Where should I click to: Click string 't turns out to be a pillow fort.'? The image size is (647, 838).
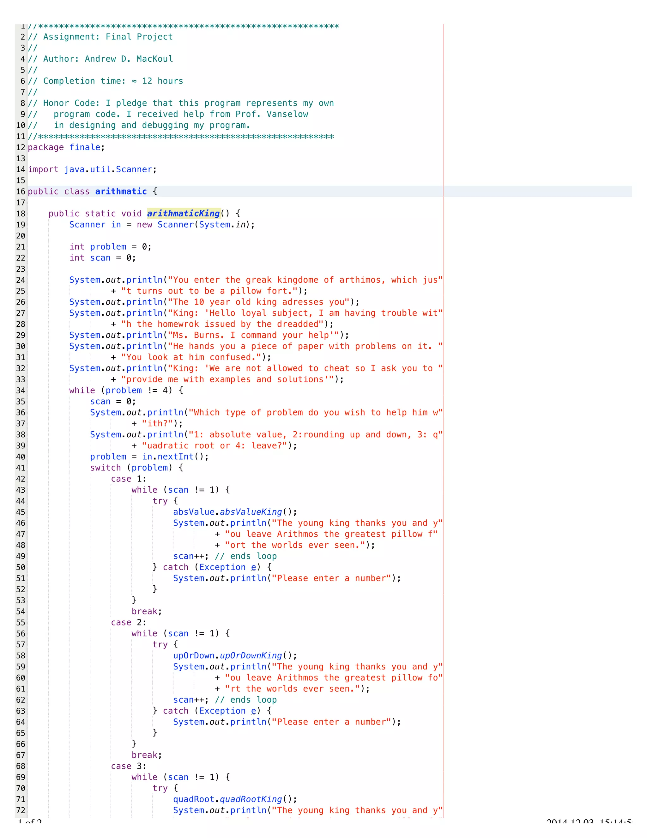tap(209, 291)
